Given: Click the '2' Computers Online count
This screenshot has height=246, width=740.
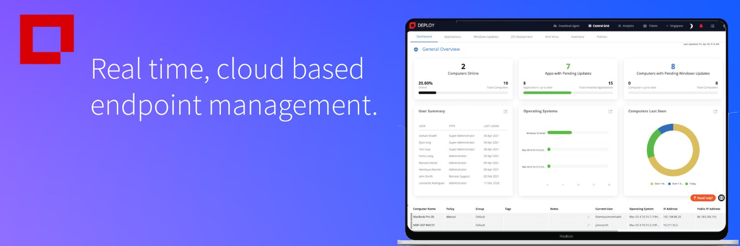Looking at the screenshot, I should (x=463, y=66).
